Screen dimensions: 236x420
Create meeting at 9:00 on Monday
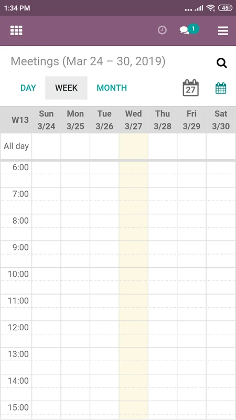(76, 247)
